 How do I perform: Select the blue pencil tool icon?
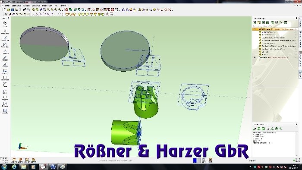click(41, 9)
